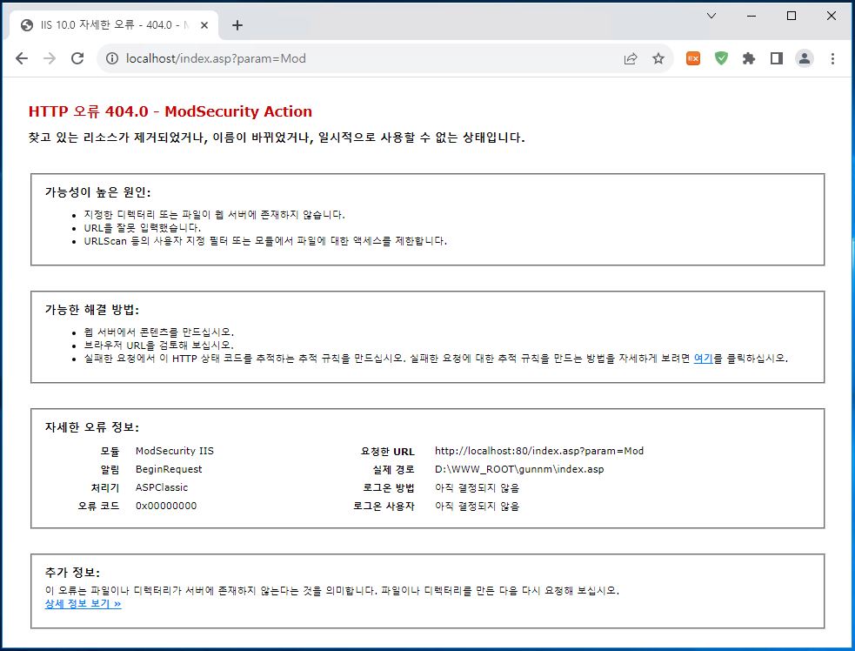Reload the current page
This screenshot has width=855, height=651.
pos(77,58)
